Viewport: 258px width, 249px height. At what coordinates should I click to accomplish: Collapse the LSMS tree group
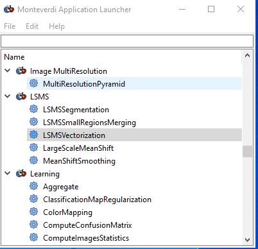coord(8,96)
